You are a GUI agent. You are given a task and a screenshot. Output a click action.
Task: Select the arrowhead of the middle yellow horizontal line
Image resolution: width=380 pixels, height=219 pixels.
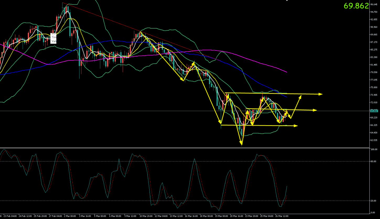(x=315, y=110)
